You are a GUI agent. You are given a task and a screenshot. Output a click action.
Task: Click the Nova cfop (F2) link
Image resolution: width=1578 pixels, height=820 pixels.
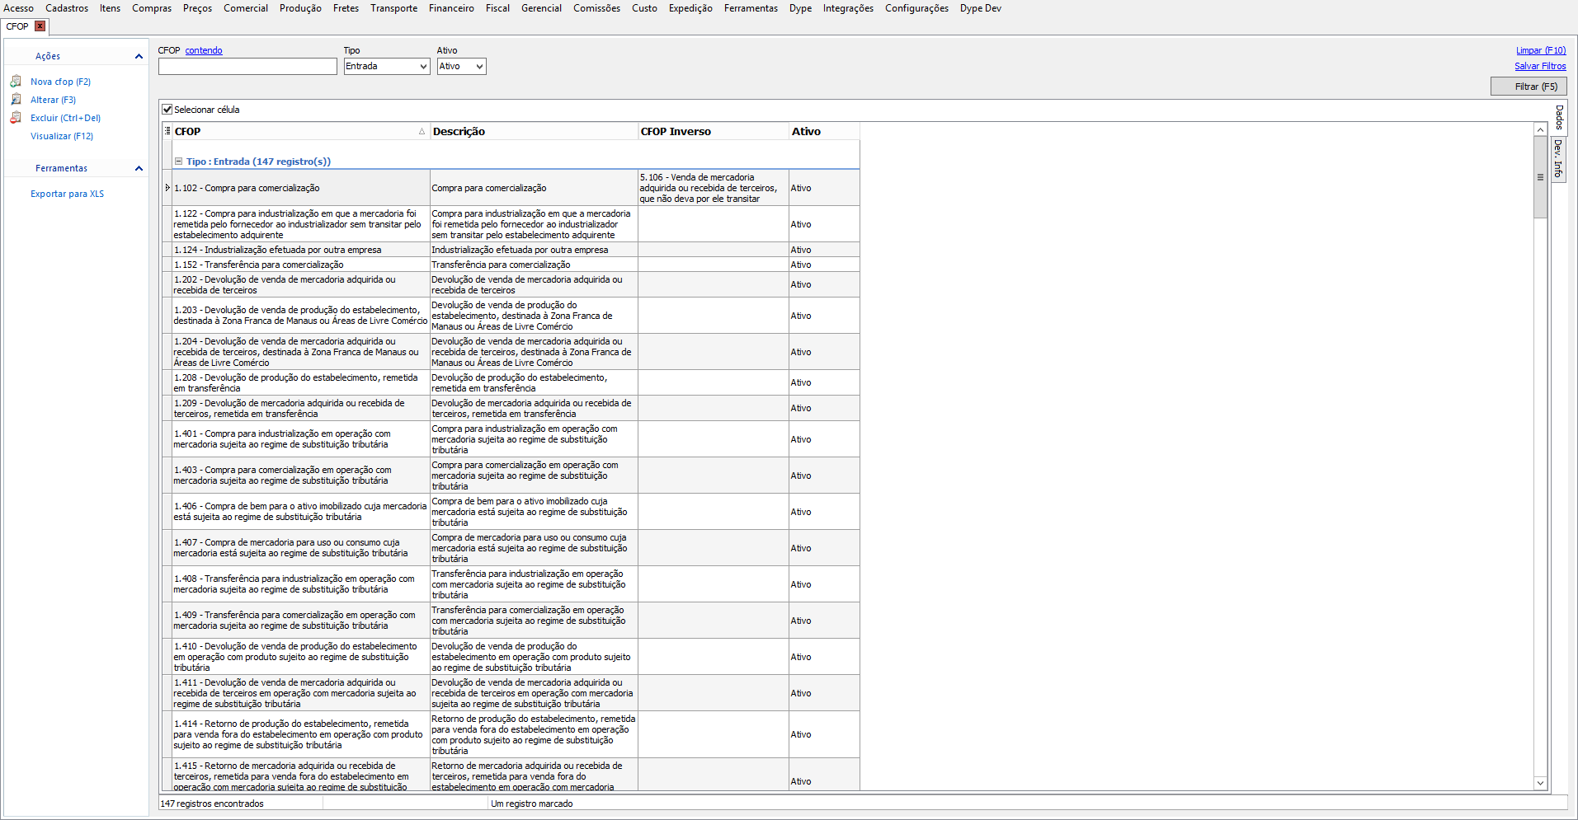60,82
